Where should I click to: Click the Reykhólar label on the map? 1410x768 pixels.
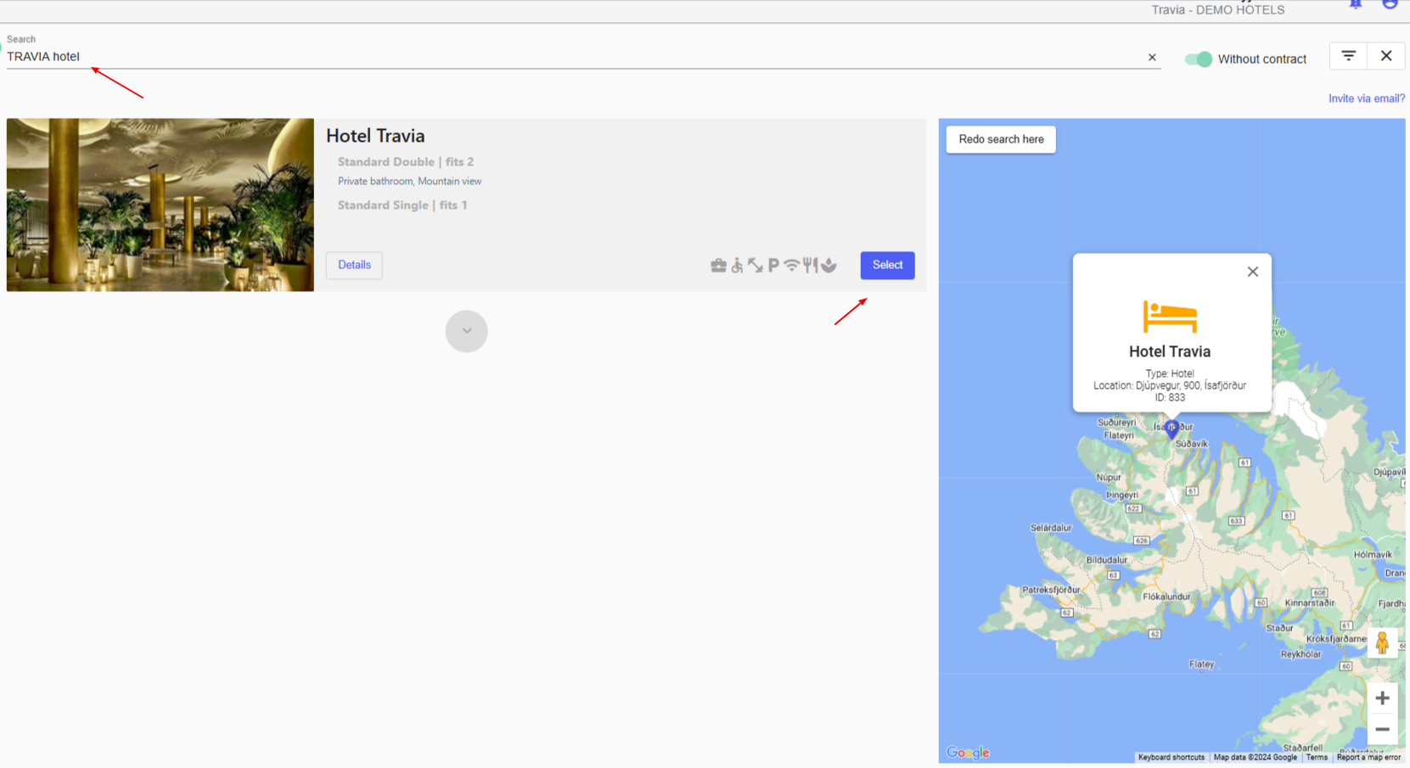tap(1300, 654)
